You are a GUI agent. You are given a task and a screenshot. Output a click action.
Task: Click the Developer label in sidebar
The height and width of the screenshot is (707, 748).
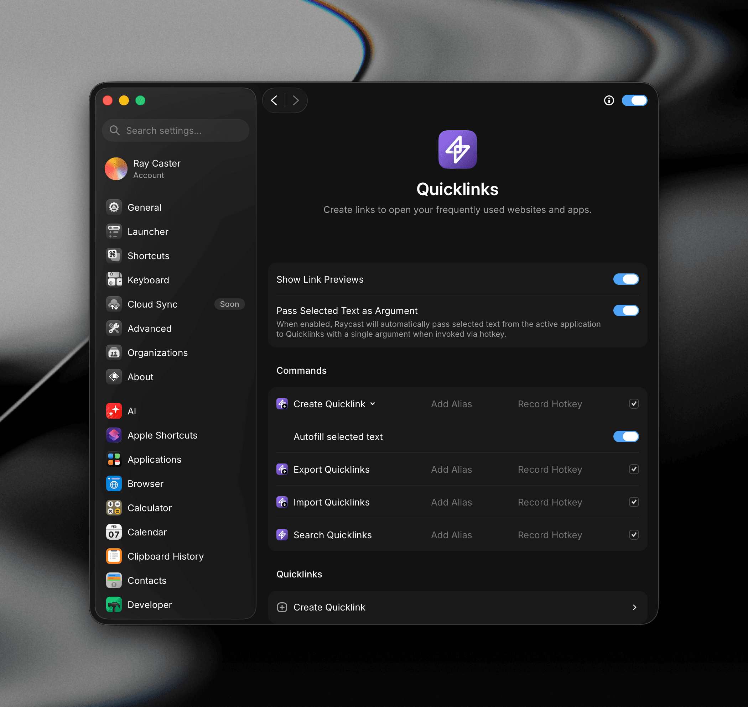(150, 604)
